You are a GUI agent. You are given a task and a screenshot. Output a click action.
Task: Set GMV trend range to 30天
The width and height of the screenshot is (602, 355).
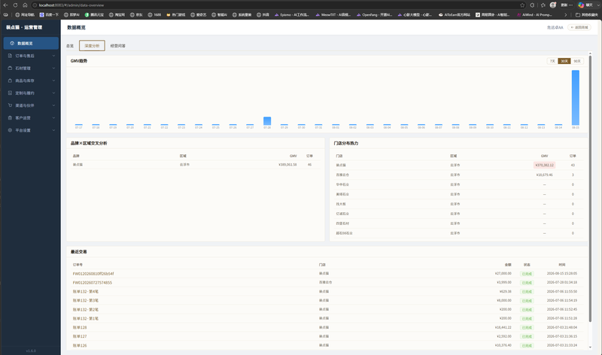click(x=564, y=61)
